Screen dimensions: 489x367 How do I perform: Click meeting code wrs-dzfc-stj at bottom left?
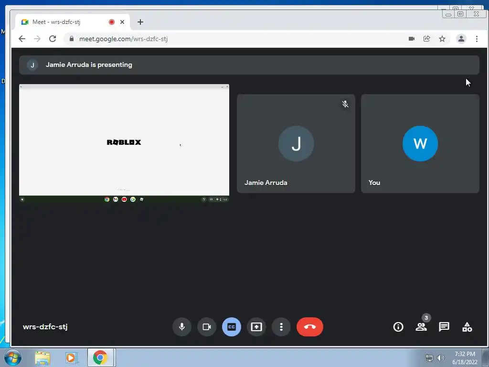pos(45,327)
